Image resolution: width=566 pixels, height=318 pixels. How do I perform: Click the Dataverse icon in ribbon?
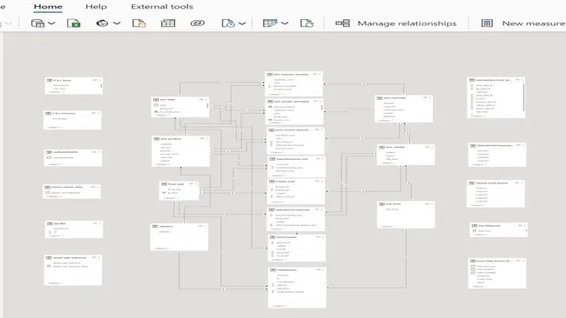(198, 23)
